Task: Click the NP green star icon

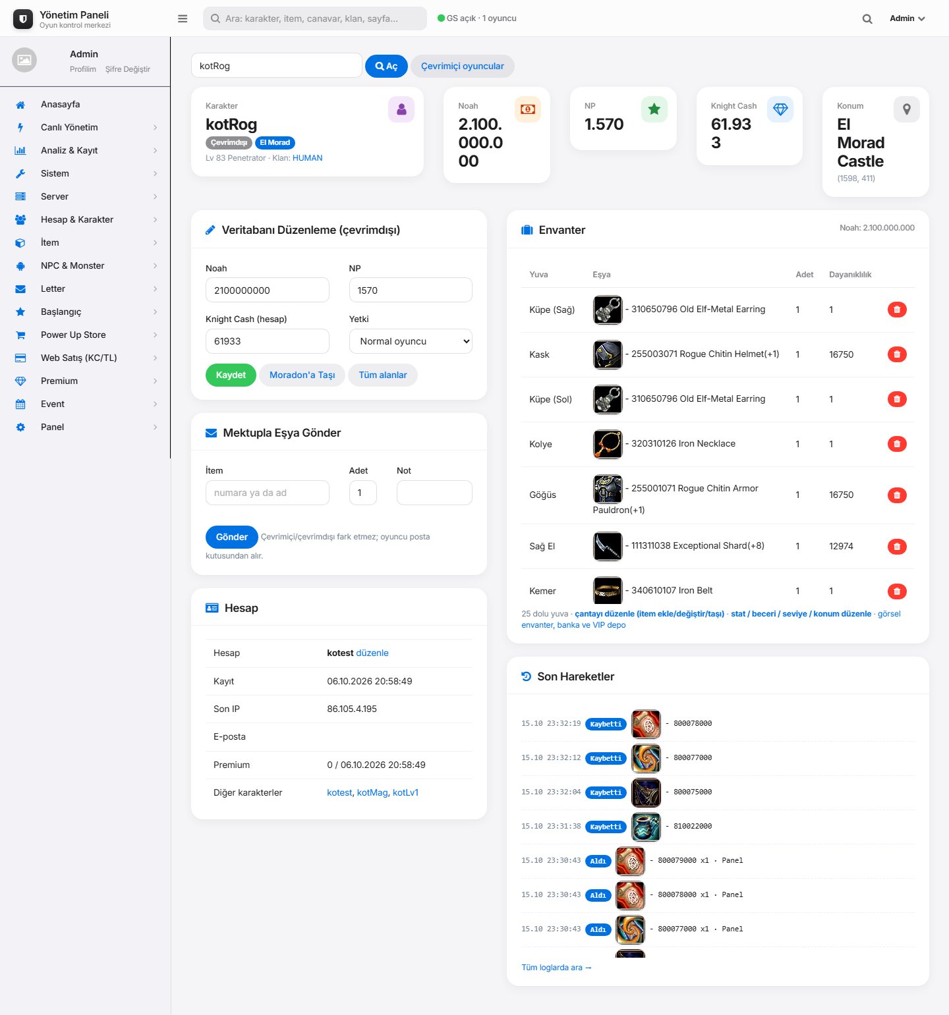Action: (x=654, y=109)
